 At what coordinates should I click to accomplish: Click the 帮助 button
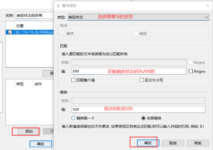[198, 143]
